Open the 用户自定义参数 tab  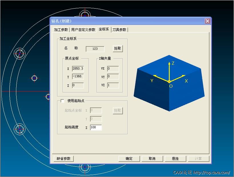coord(83,29)
